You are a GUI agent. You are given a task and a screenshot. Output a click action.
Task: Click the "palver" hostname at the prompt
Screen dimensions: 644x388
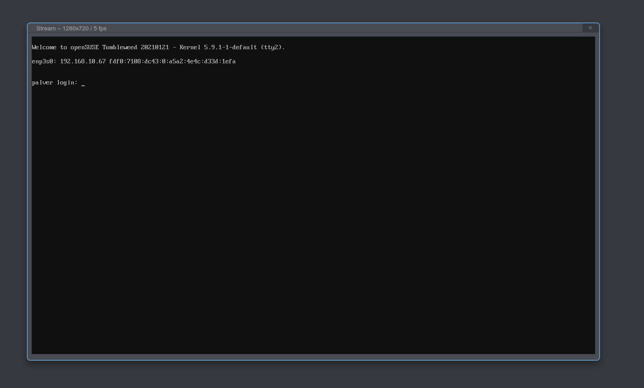(42, 83)
